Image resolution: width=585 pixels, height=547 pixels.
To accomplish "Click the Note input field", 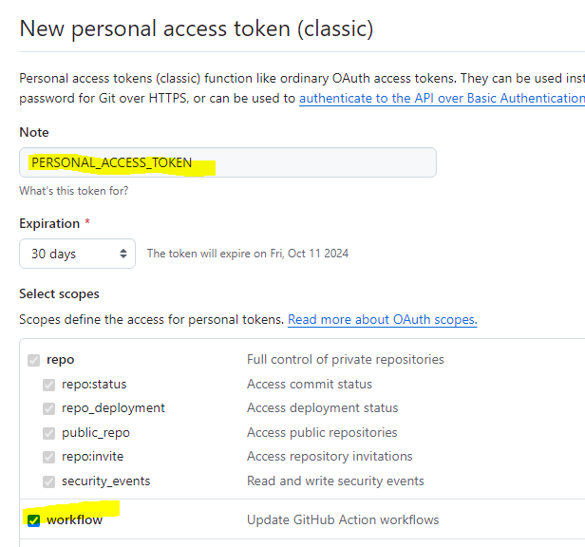I will tap(228, 162).
